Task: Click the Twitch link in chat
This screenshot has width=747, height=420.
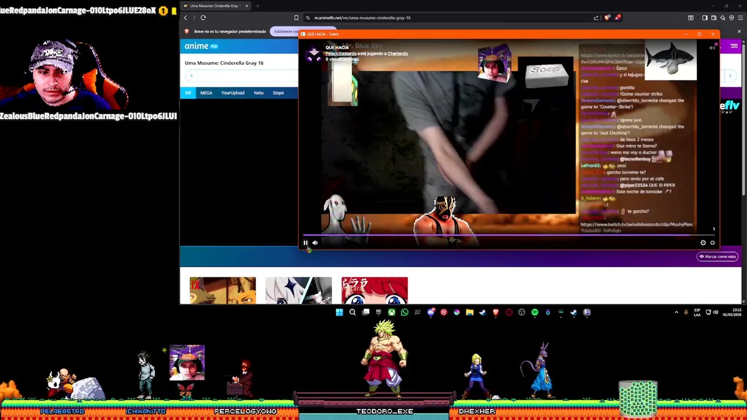Action: 637,227
